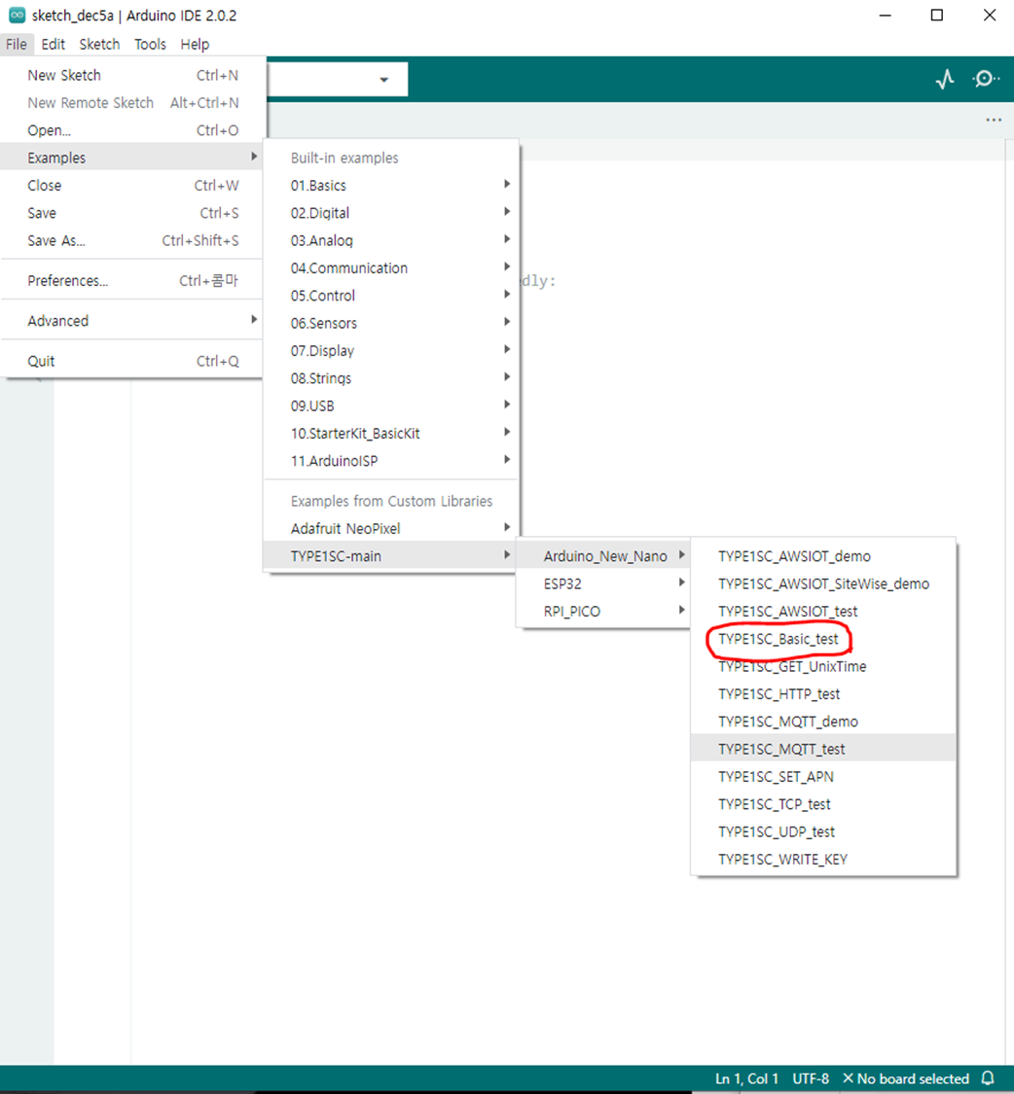The image size is (1014, 1094).
Task: Choose Quit from the File menu
Action: 132,361
